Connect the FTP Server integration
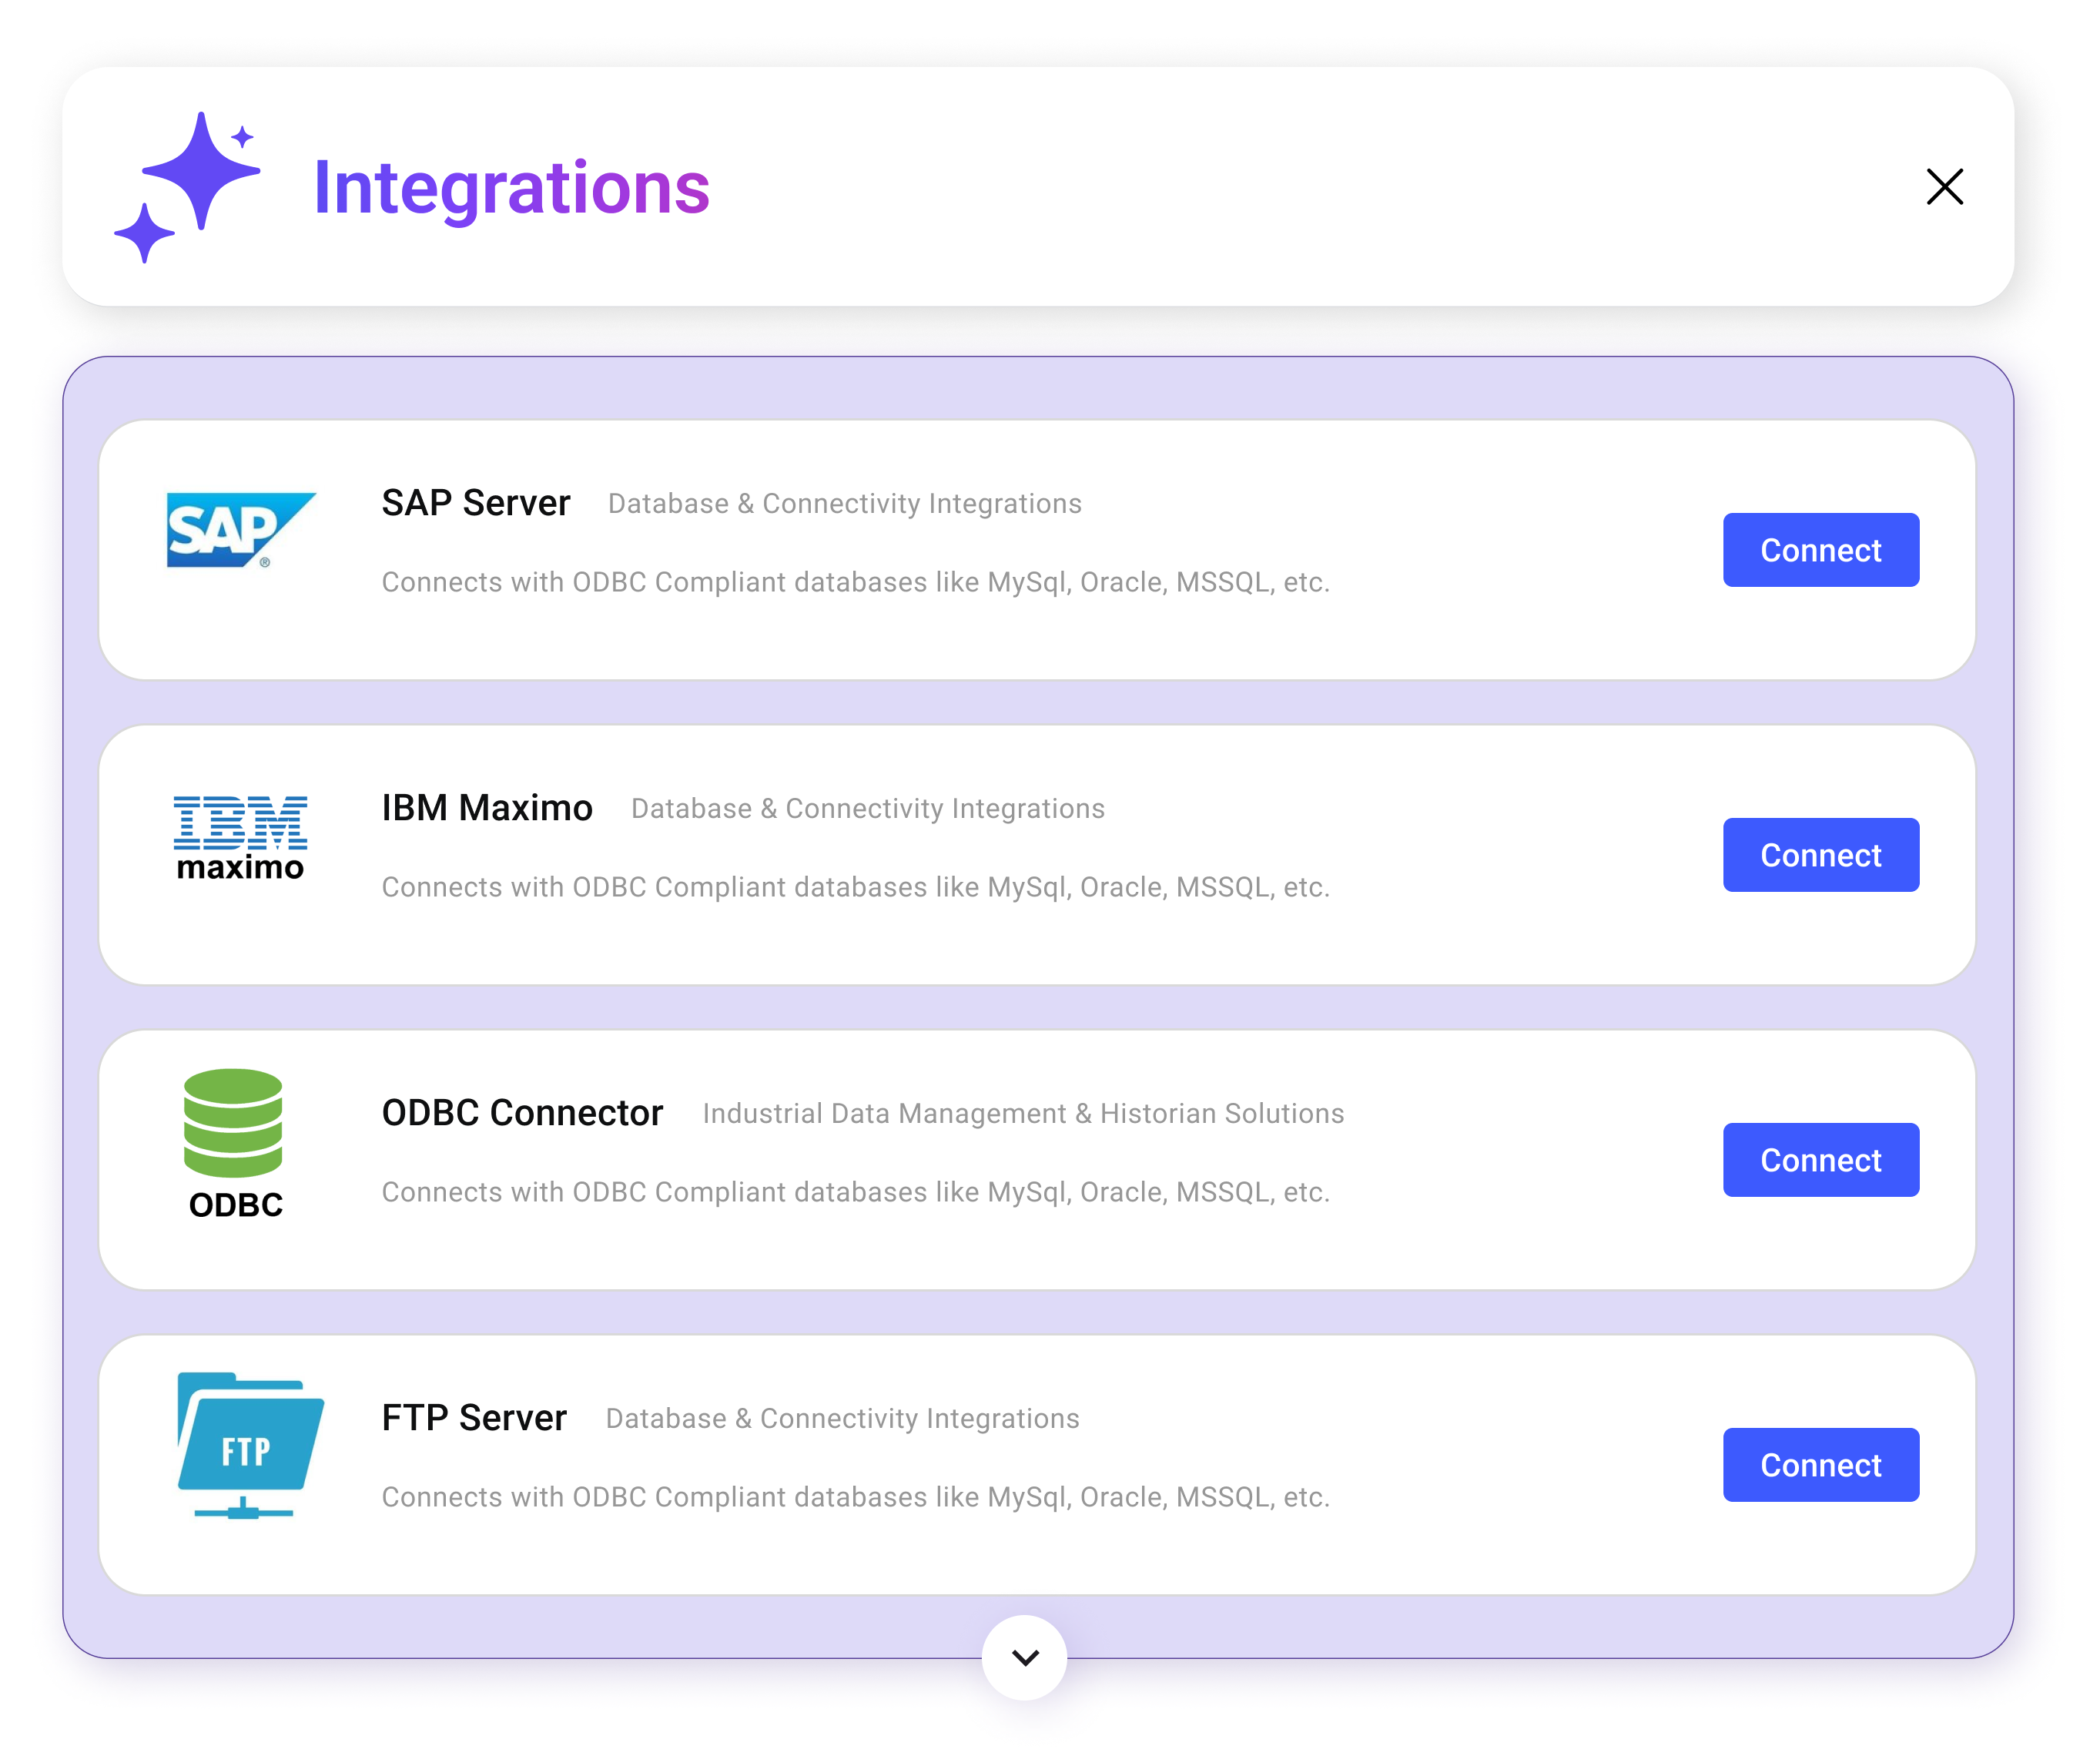 click(x=1820, y=1465)
